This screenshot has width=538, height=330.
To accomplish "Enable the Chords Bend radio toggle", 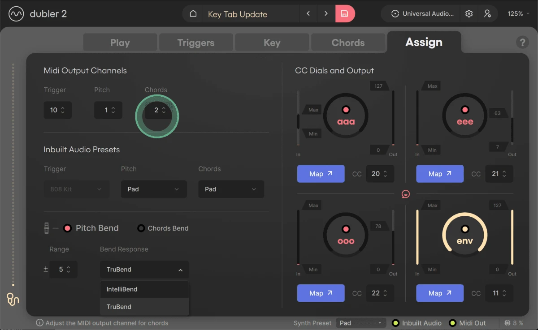I will point(141,228).
